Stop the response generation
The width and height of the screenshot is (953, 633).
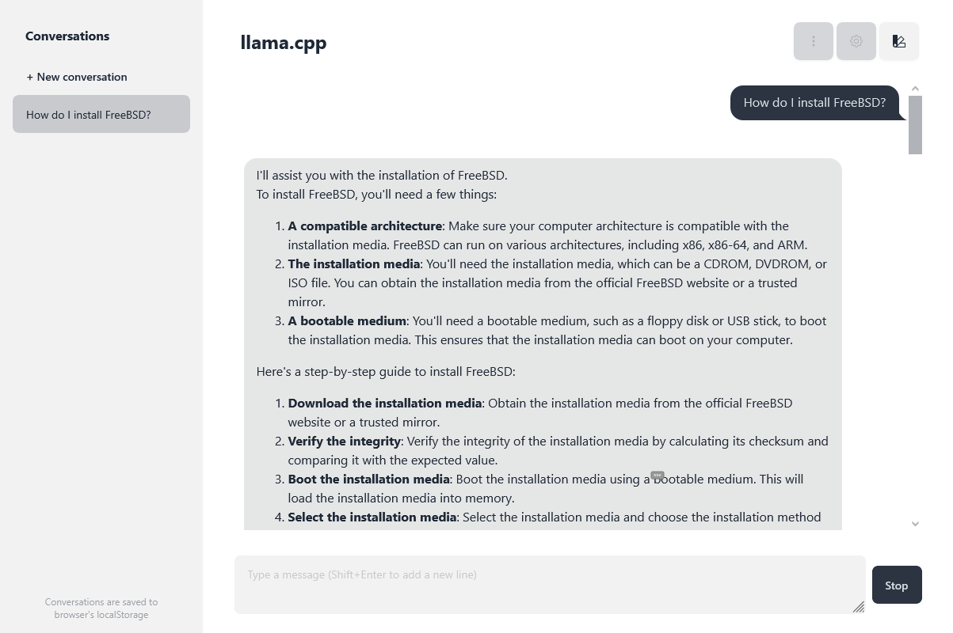[x=896, y=586]
